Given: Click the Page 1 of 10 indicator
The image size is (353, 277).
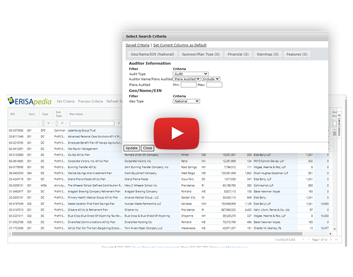Looking at the screenshot, I should [x=319, y=240].
